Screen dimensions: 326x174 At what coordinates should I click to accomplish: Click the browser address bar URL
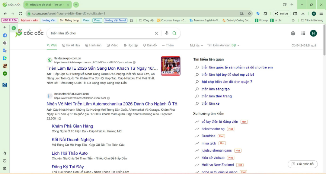(x=133, y=14)
